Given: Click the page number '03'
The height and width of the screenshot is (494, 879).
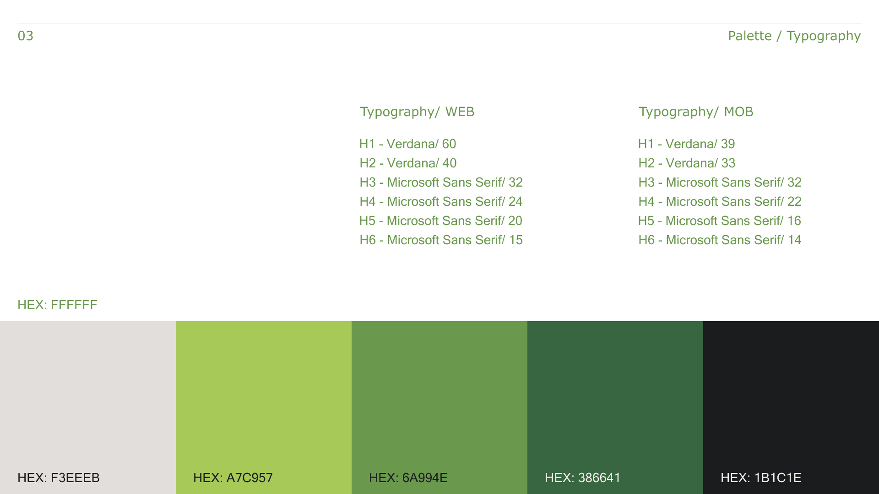Looking at the screenshot, I should [x=26, y=36].
